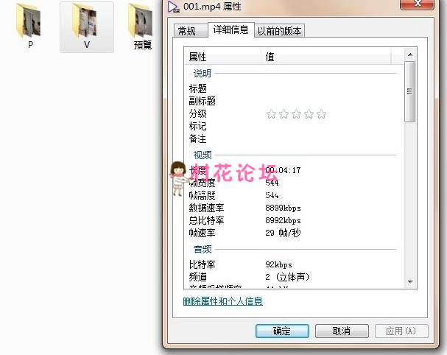This screenshot has height=355, width=447.
Task: Open the 以前的版本 tab
Action: coord(279,31)
